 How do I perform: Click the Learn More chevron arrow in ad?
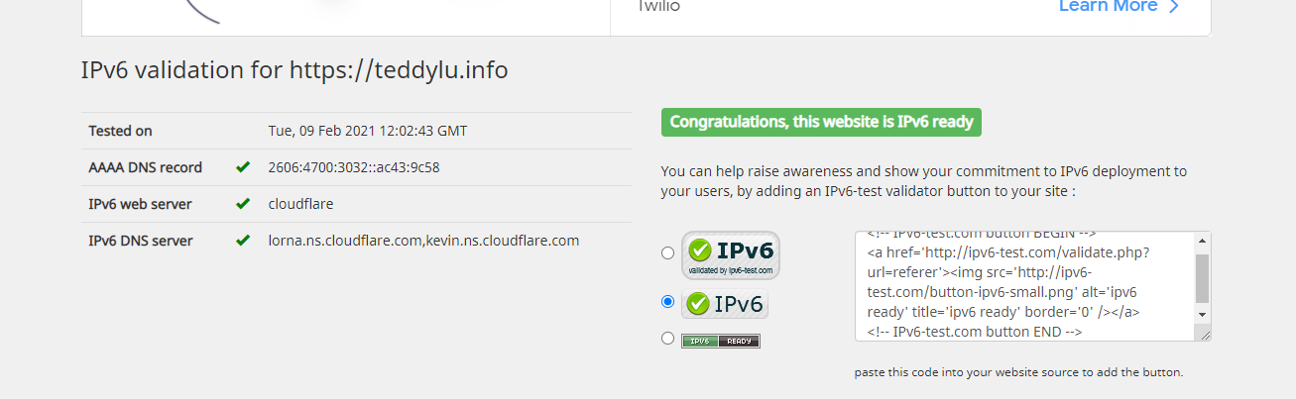(x=1174, y=7)
